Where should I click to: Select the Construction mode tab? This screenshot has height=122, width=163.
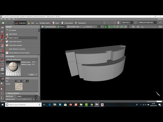(x=21, y=23)
